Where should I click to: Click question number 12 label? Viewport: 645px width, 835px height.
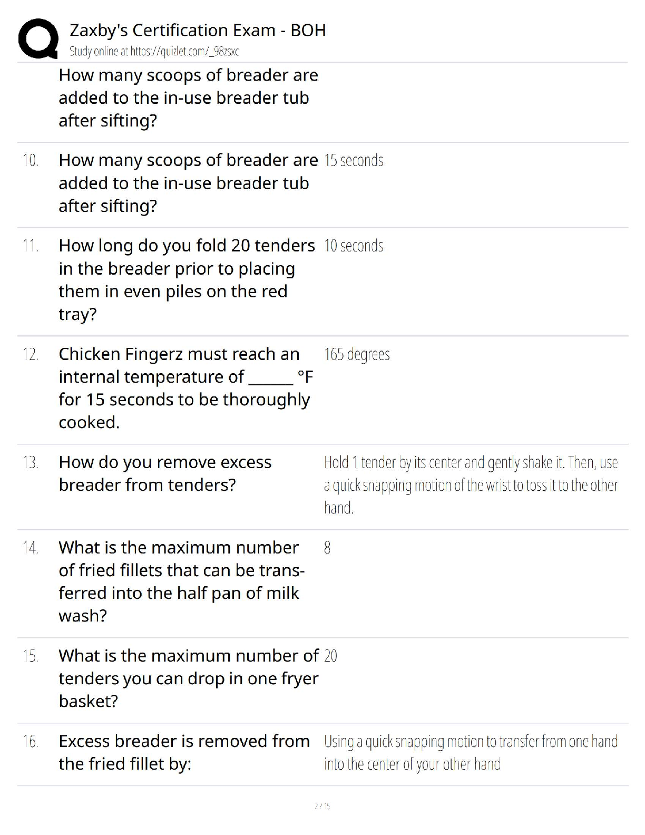click(31, 354)
